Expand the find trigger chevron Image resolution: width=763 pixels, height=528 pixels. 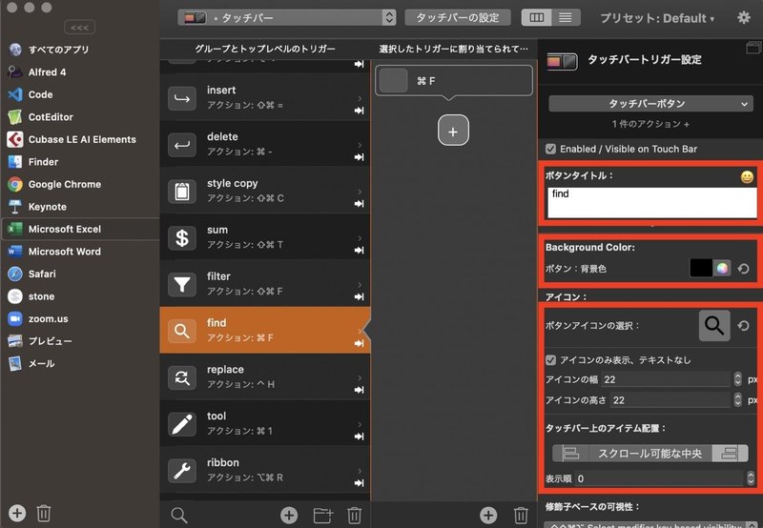360,331
